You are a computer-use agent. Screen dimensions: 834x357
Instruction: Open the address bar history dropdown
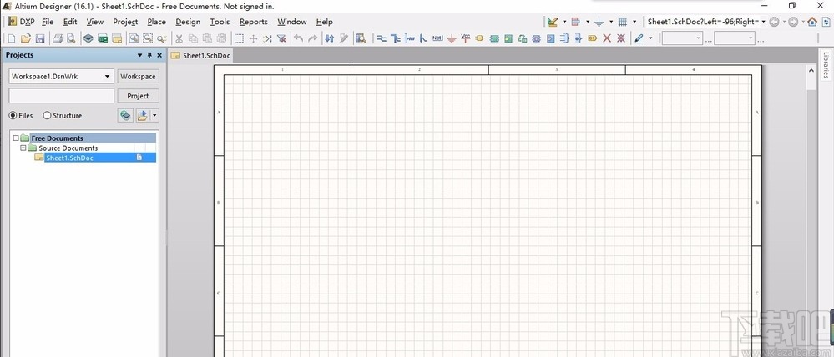(763, 22)
